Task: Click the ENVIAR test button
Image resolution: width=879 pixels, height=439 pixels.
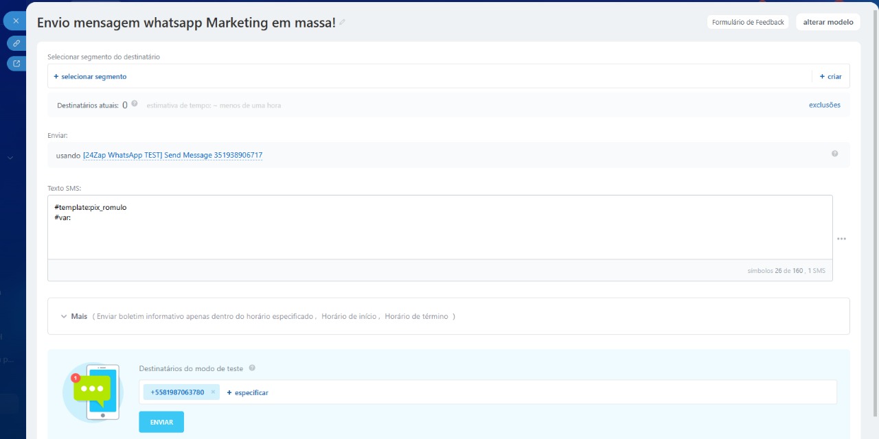Action: click(161, 422)
